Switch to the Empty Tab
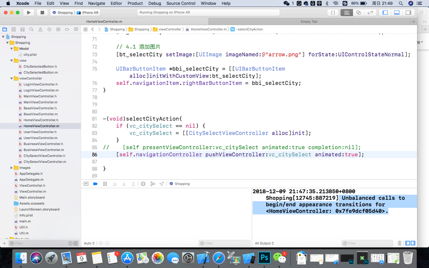Image resolution: width=429 pixels, height=268 pixels. click(x=309, y=21)
